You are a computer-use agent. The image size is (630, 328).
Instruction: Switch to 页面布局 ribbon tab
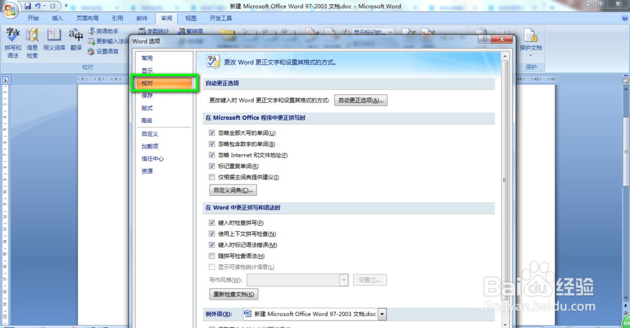(88, 18)
